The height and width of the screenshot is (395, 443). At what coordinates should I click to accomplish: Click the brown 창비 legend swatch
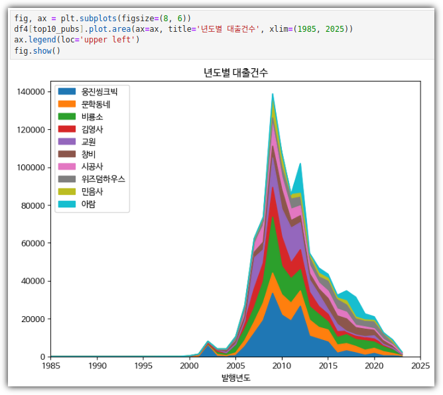pos(67,154)
